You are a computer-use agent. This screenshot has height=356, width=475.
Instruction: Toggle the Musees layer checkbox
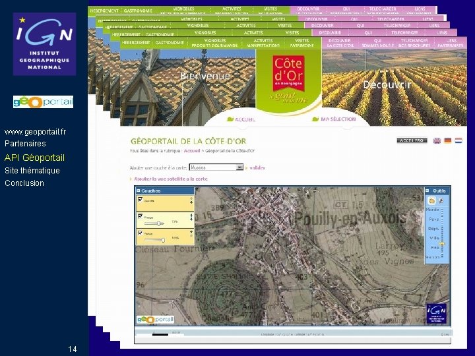tap(140, 200)
